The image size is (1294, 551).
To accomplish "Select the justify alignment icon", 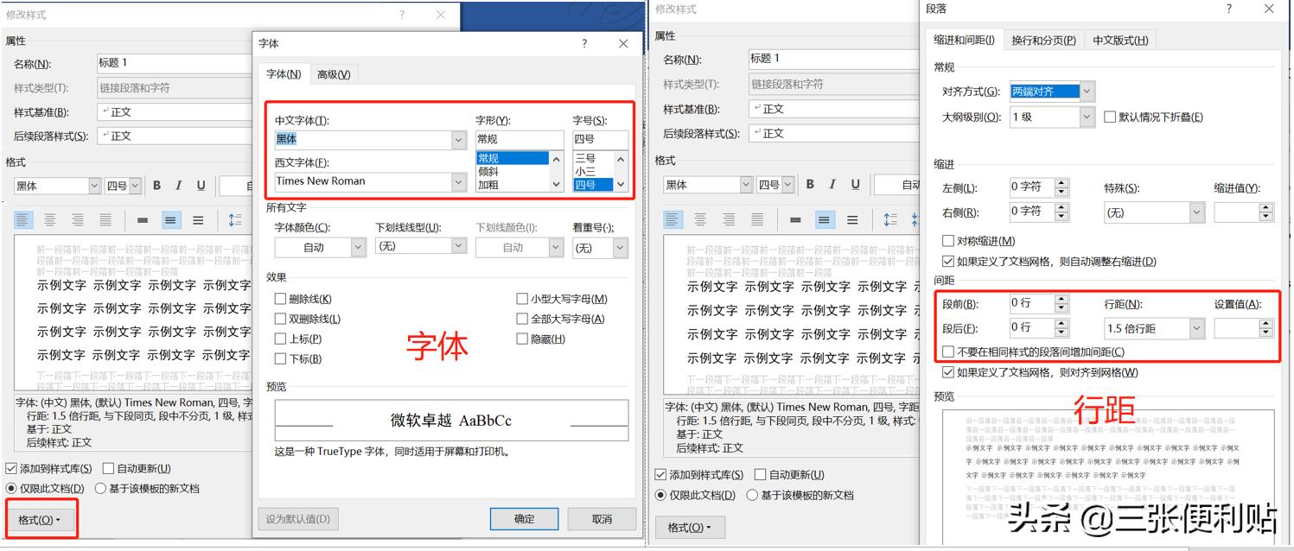I will coord(104,219).
